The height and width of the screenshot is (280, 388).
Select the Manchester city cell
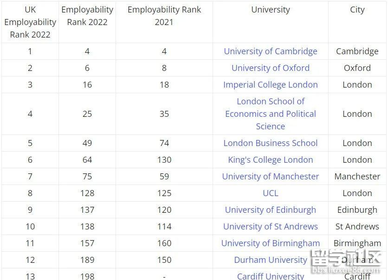click(357, 176)
